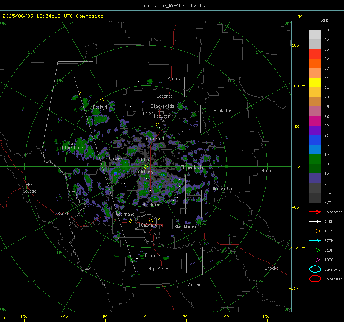Screen dimensions: 344x322
Task: Click the Sylvan label on map
Action: click(x=146, y=113)
